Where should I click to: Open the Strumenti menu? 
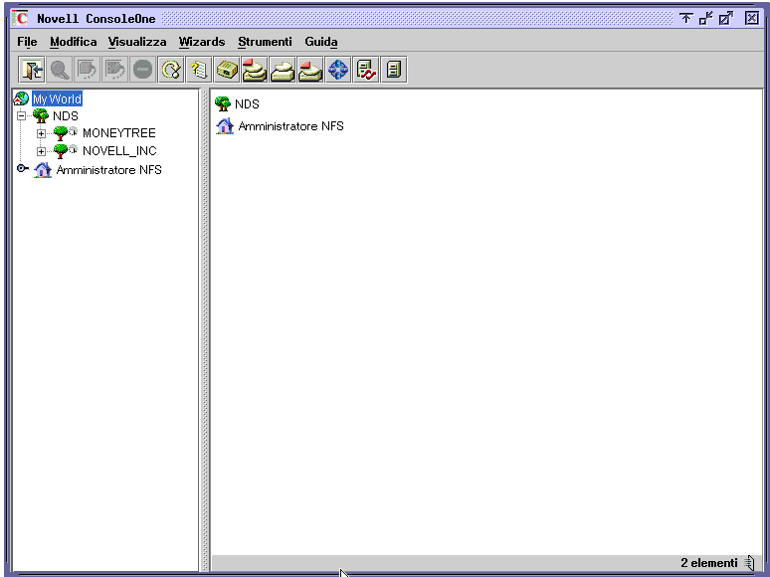coord(265,42)
